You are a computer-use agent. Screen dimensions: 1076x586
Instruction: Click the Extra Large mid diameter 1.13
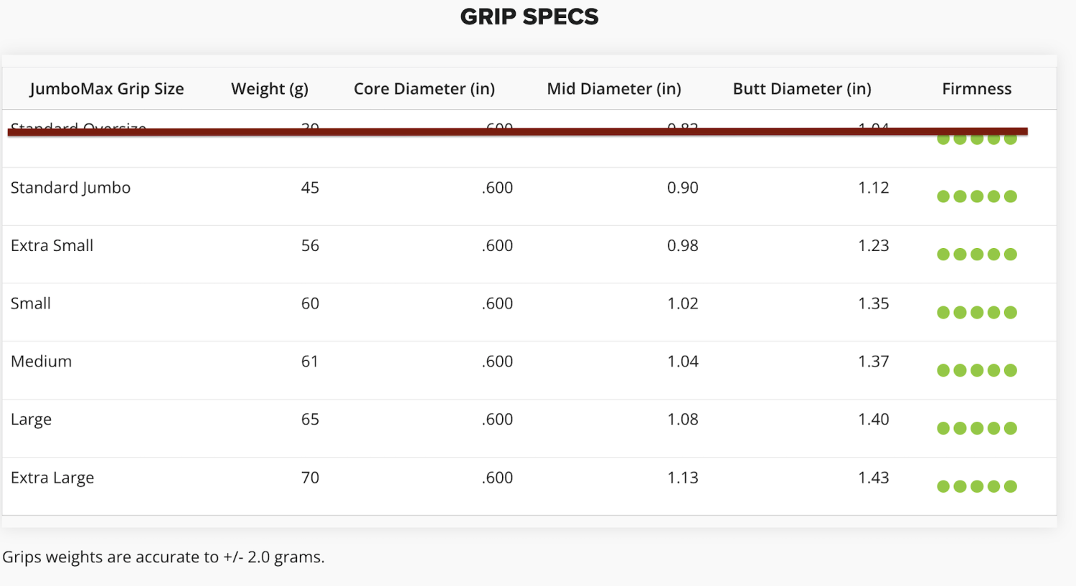click(x=683, y=478)
